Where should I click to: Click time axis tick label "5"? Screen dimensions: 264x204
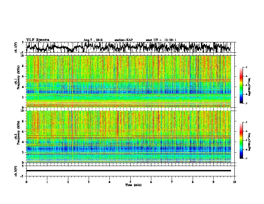pos(130,182)
